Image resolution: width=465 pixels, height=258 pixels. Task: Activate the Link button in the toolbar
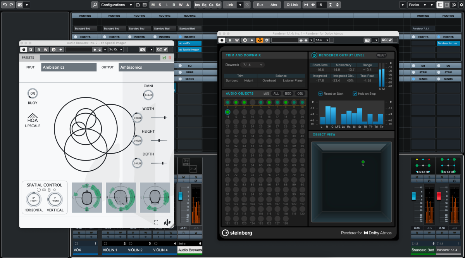230,5
